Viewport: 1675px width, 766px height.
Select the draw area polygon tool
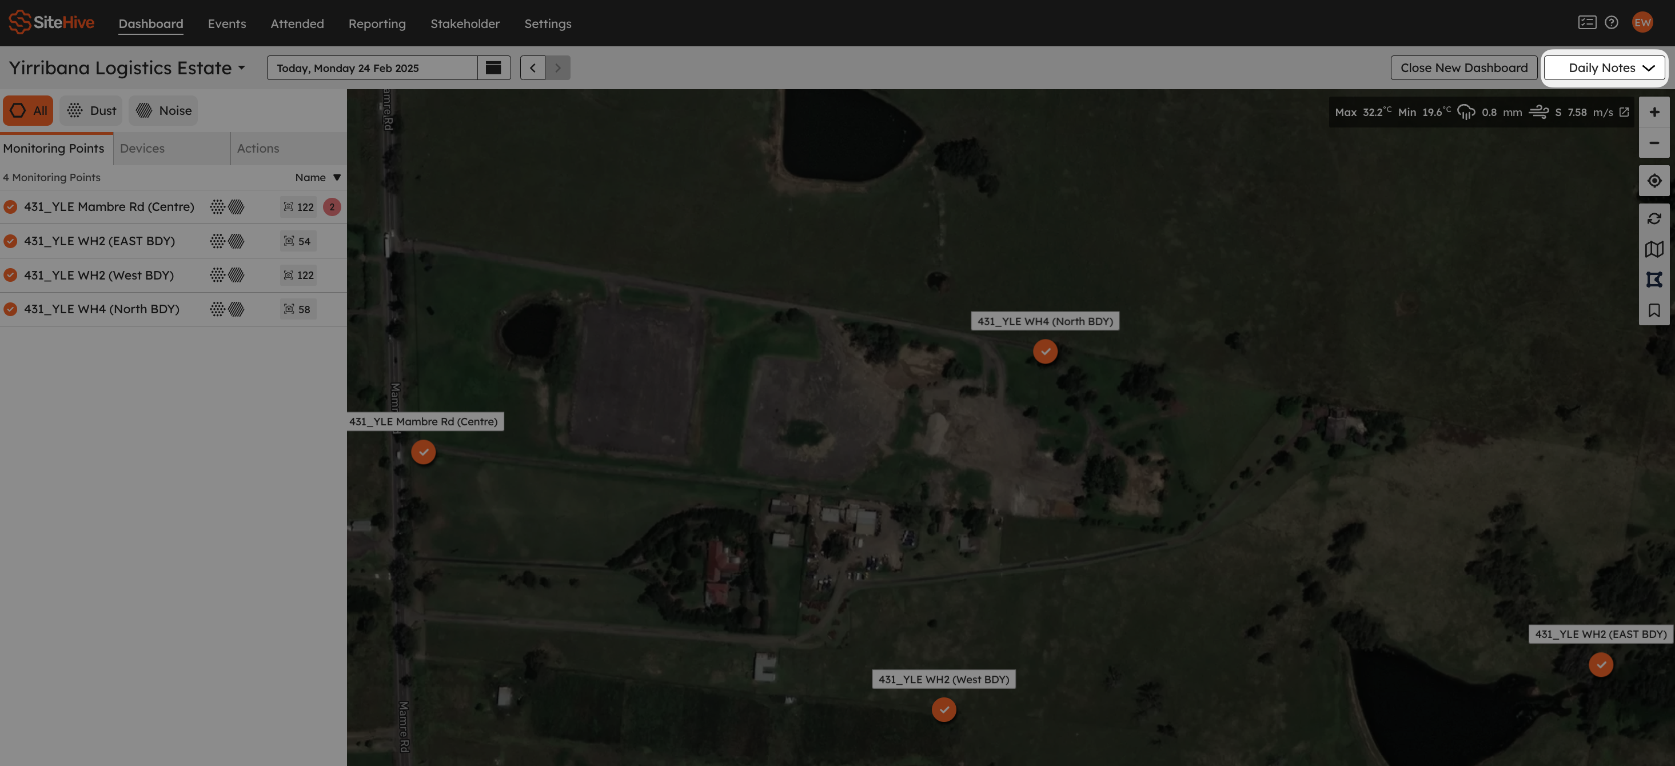click(x=1654, y=280)
